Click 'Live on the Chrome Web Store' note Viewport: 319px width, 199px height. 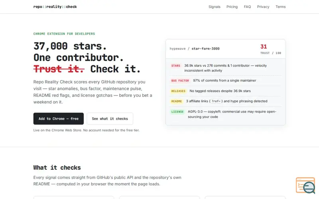[x=86, y=130]
